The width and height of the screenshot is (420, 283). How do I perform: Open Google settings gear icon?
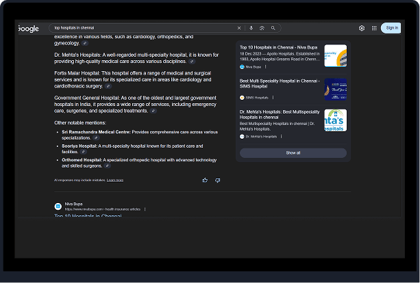[362, 28]
